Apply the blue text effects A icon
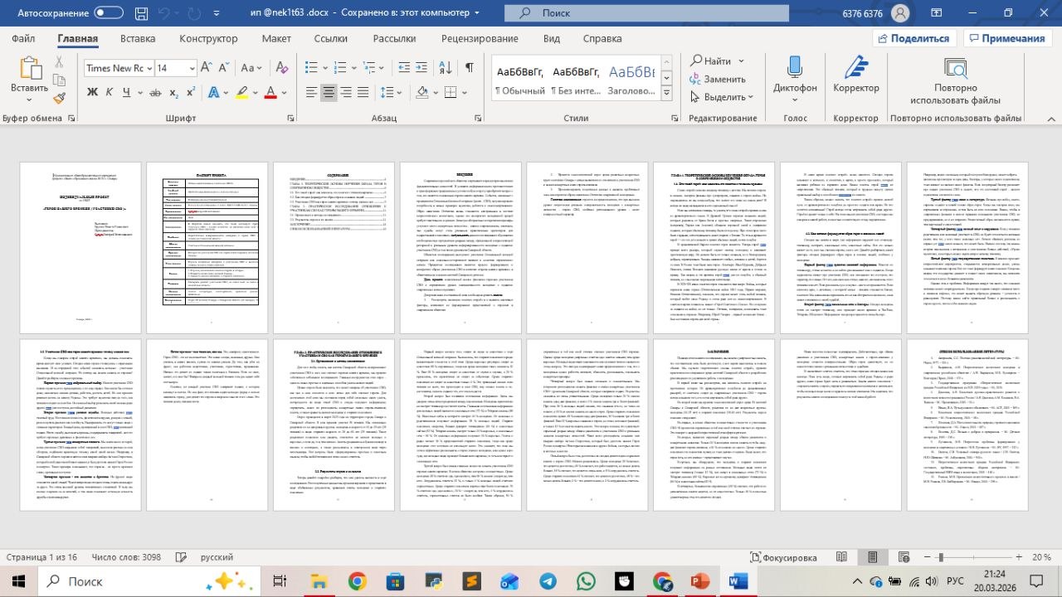Screen dimensions: 1062x597 pyautogui.click(x=212, y=91)
